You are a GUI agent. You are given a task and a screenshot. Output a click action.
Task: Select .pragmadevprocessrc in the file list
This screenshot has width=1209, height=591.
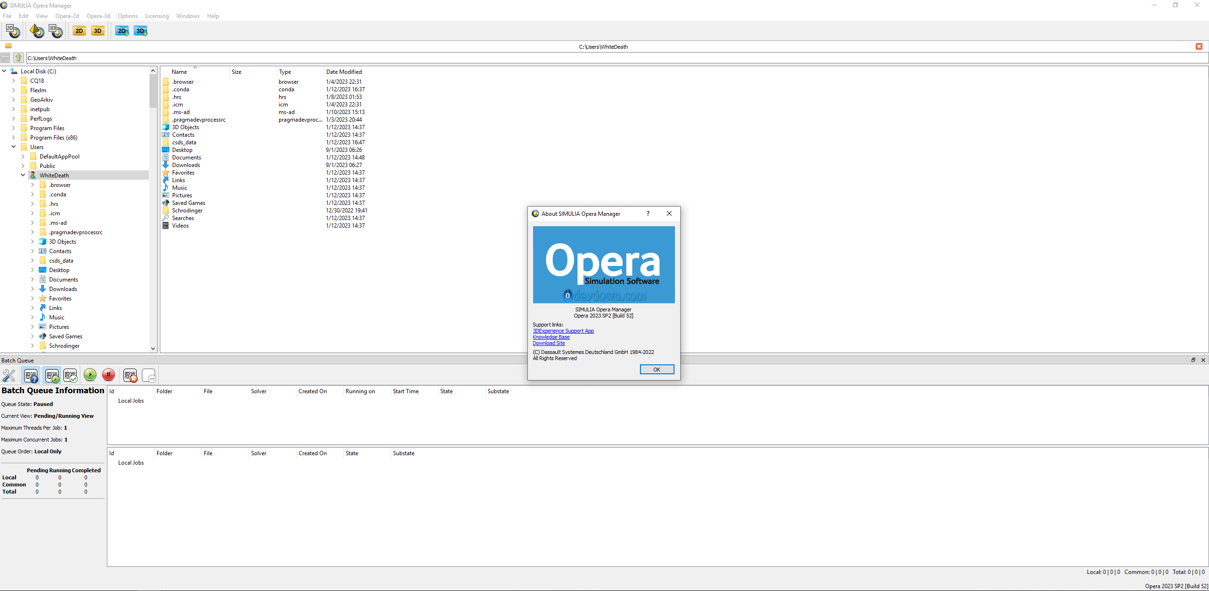198,120
